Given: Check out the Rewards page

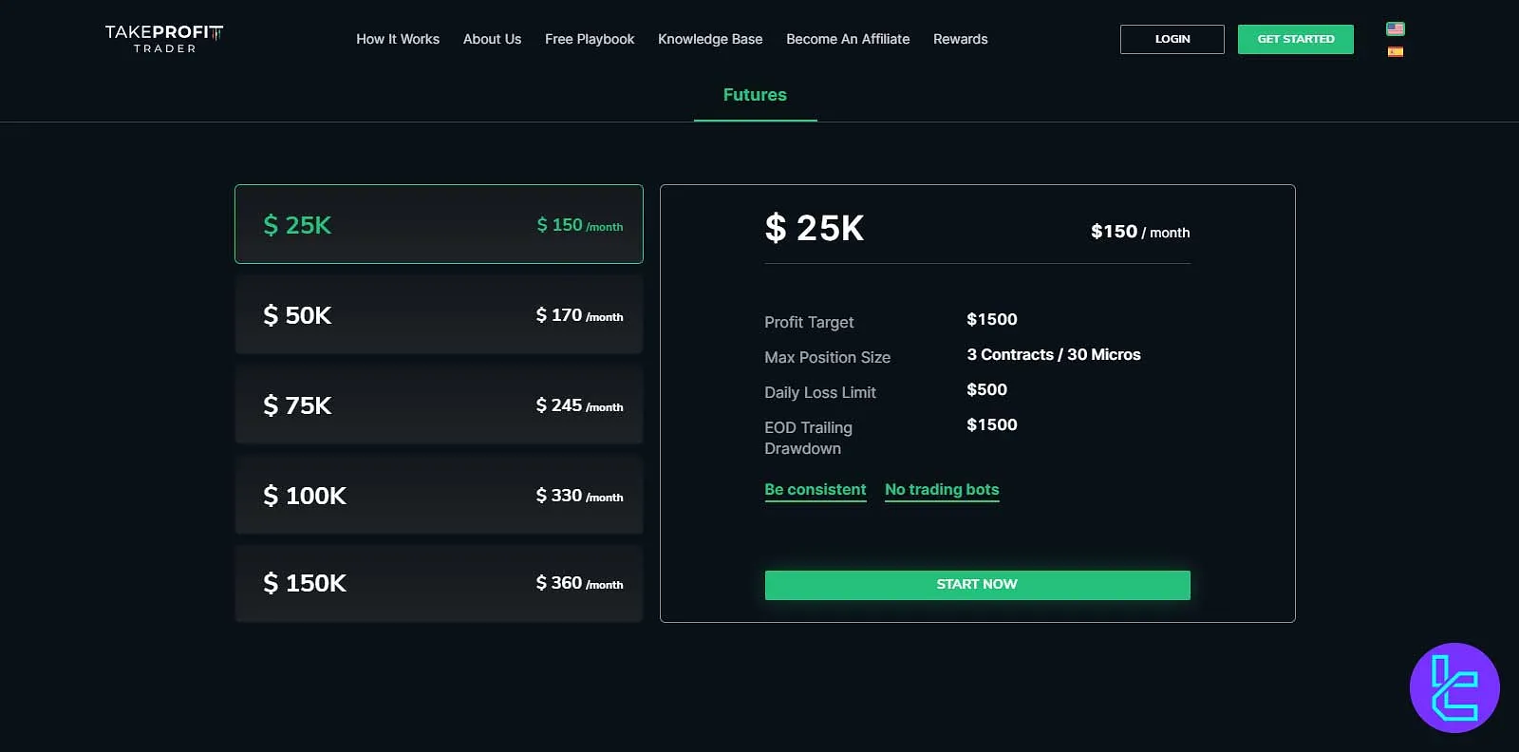Looking at the screenshot, I should (960, 39).
